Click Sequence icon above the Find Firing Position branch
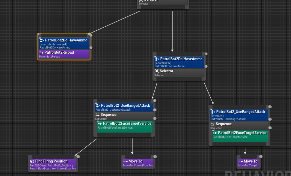This screenshot has width=291, height=176. point(97,115)
